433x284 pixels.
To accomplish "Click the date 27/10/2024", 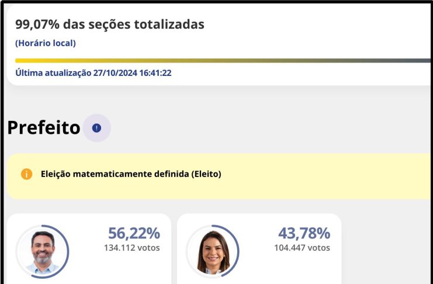I will 116,73.
